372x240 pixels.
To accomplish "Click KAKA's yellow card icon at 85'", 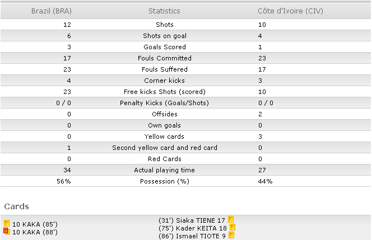I will tap(7, 223).
